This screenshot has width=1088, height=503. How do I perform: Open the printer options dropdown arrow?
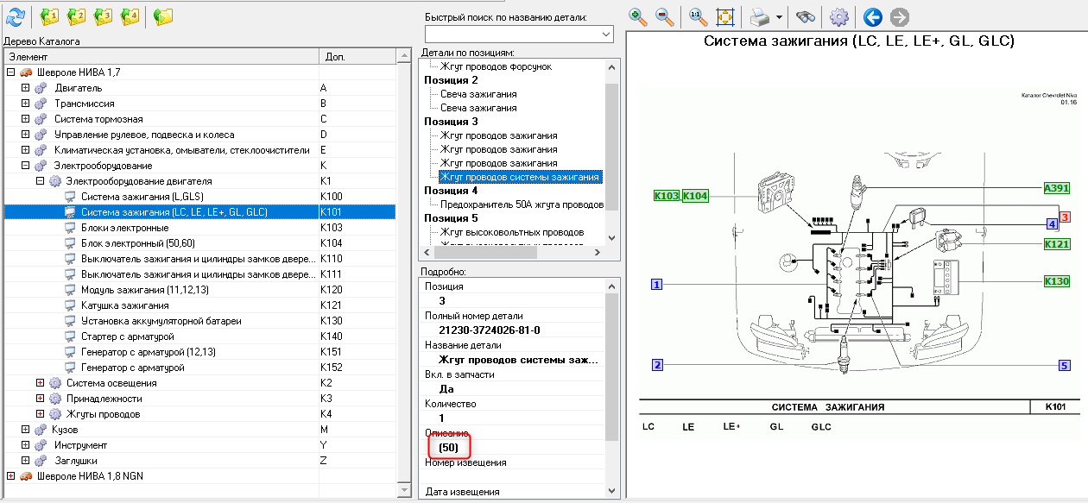point(779,16)
